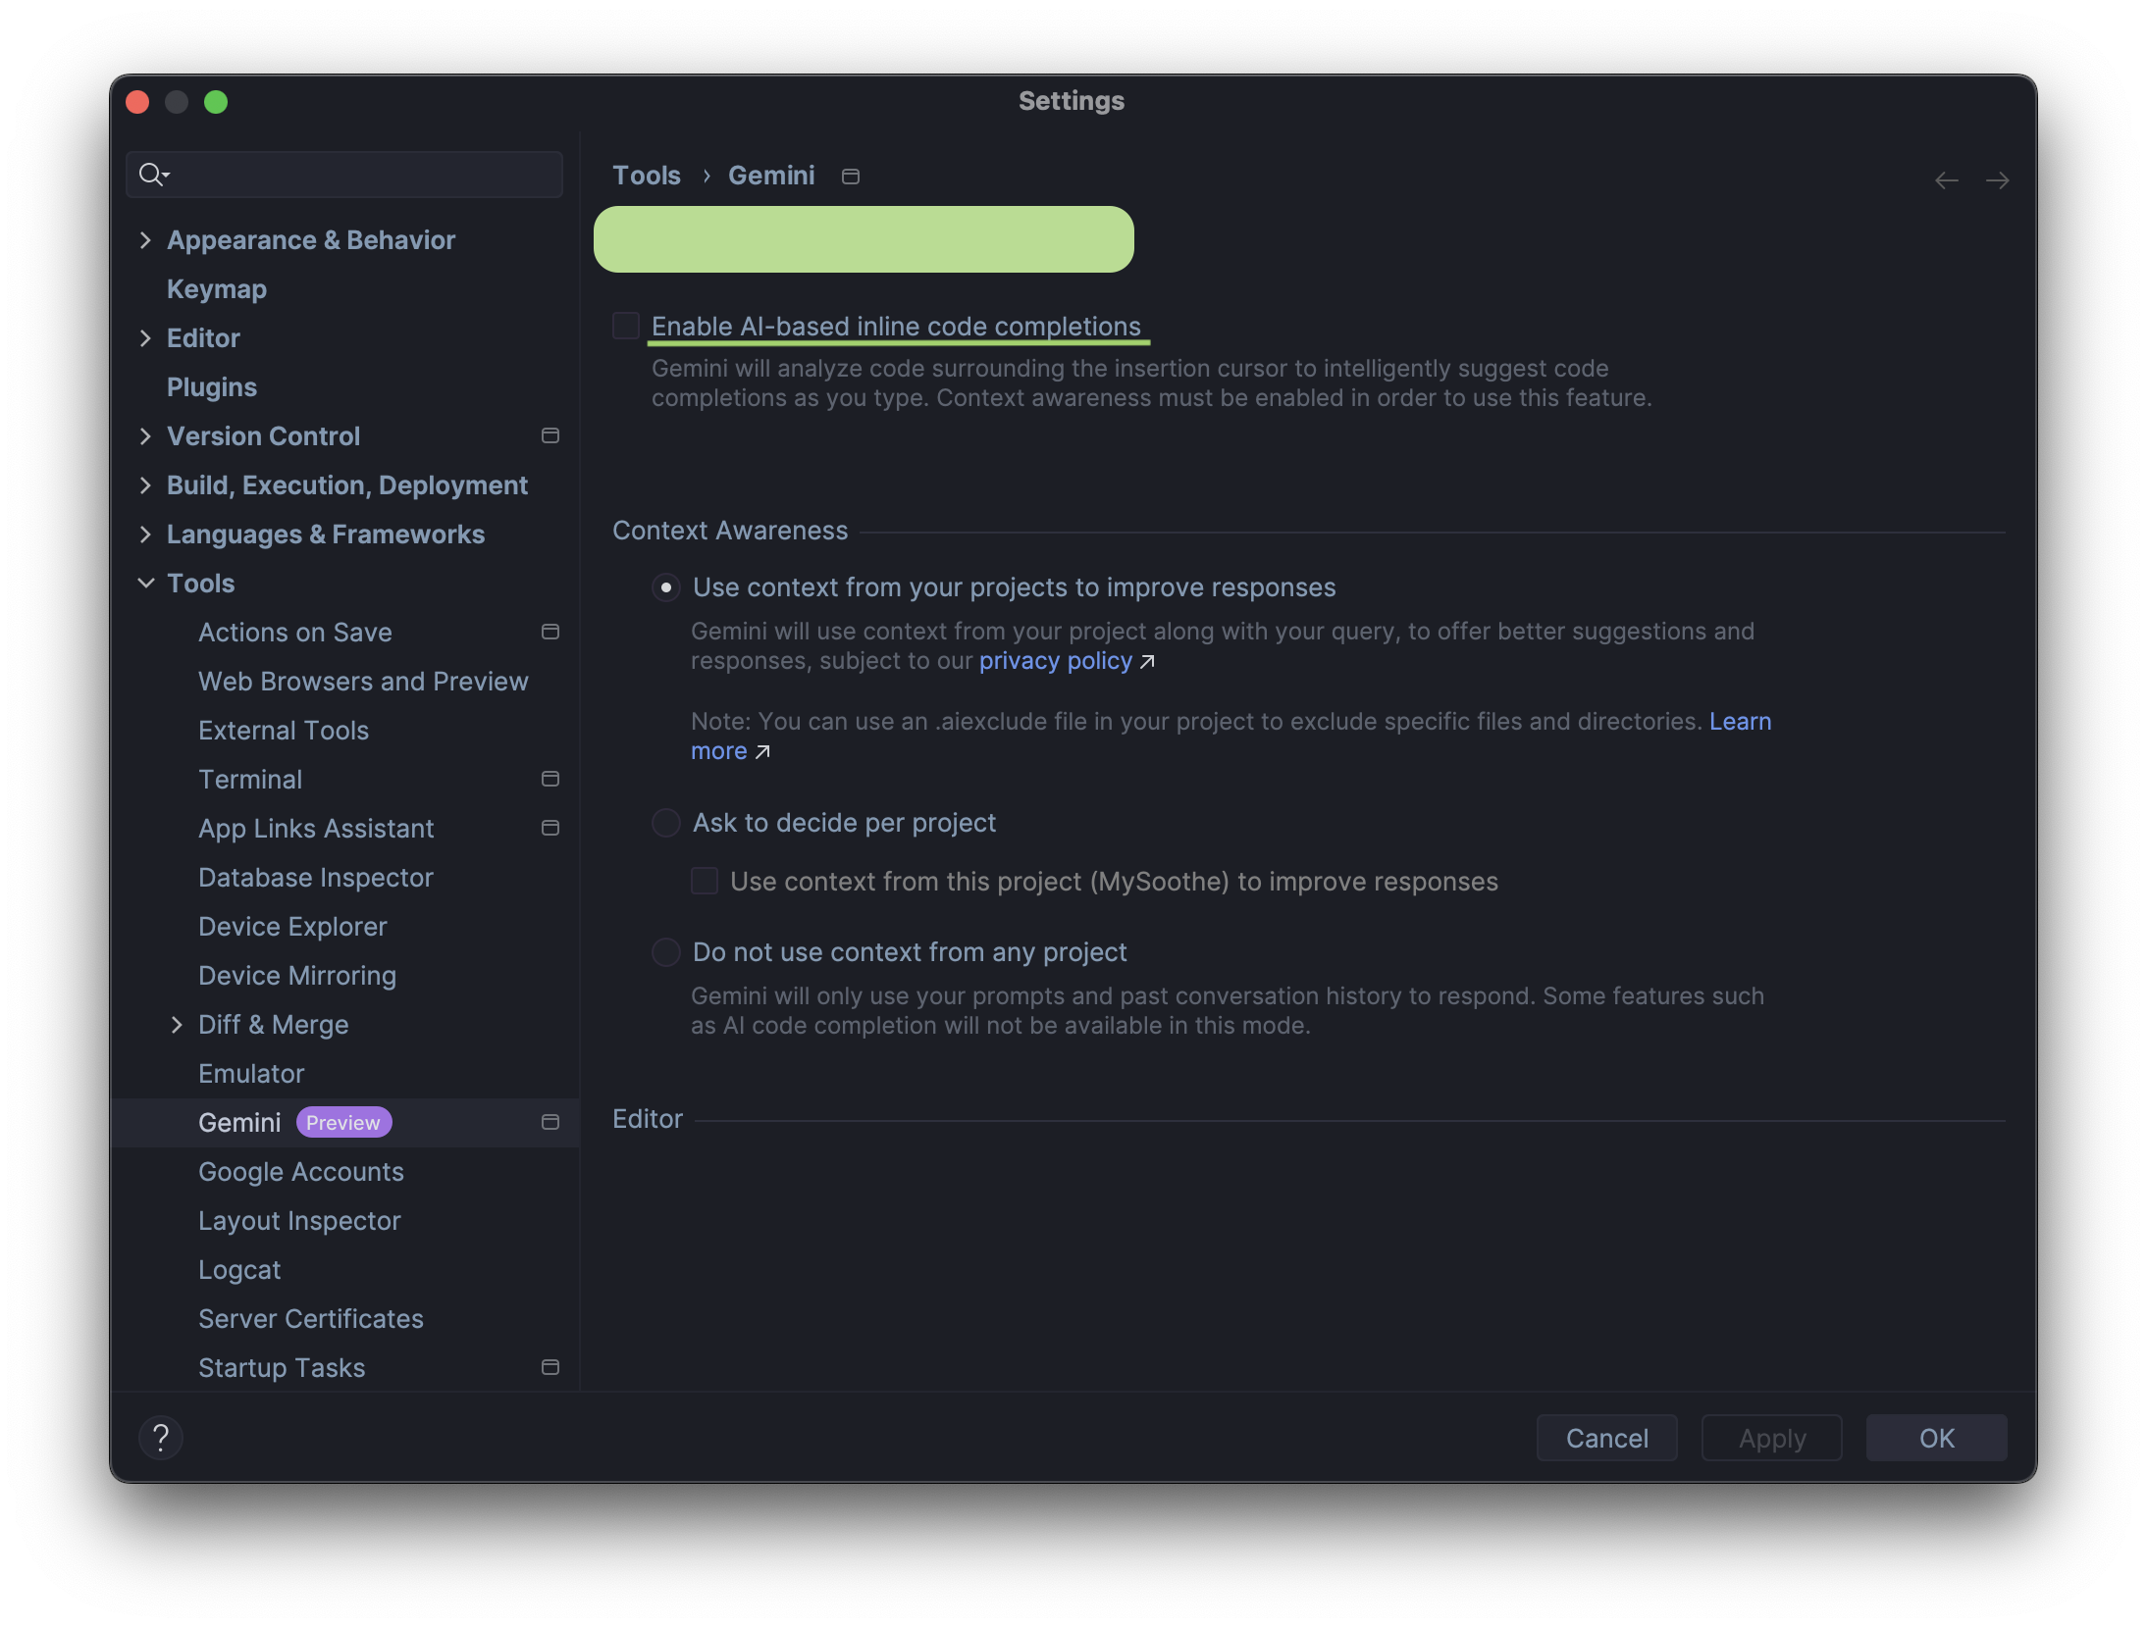
Task: Click external link arrow after privacy policy
Action: tap(1147, 662)
